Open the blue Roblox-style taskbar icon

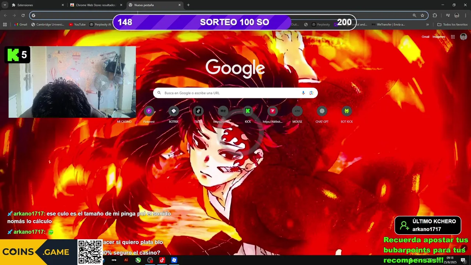[x=174, y=260]
